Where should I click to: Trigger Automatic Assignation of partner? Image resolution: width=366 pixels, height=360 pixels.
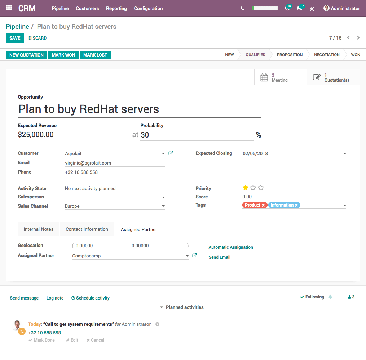[x=230, y=247]
